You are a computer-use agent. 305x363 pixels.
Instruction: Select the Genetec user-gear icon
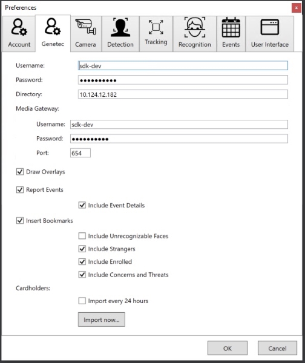[x=53, y=27]
